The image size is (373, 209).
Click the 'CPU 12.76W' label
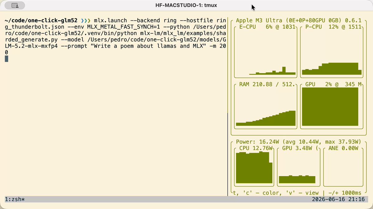point(256,148)
